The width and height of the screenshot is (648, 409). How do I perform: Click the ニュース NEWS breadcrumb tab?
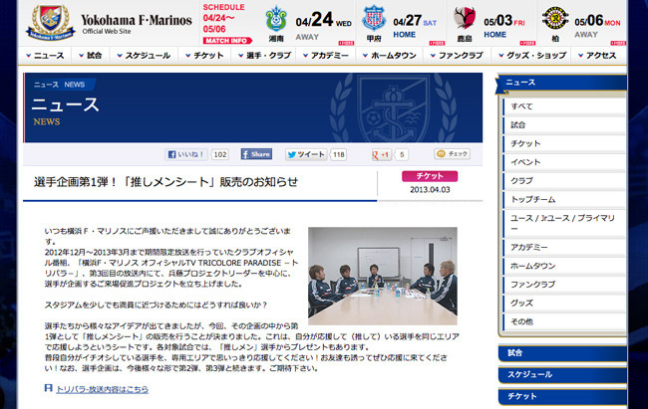59,85
